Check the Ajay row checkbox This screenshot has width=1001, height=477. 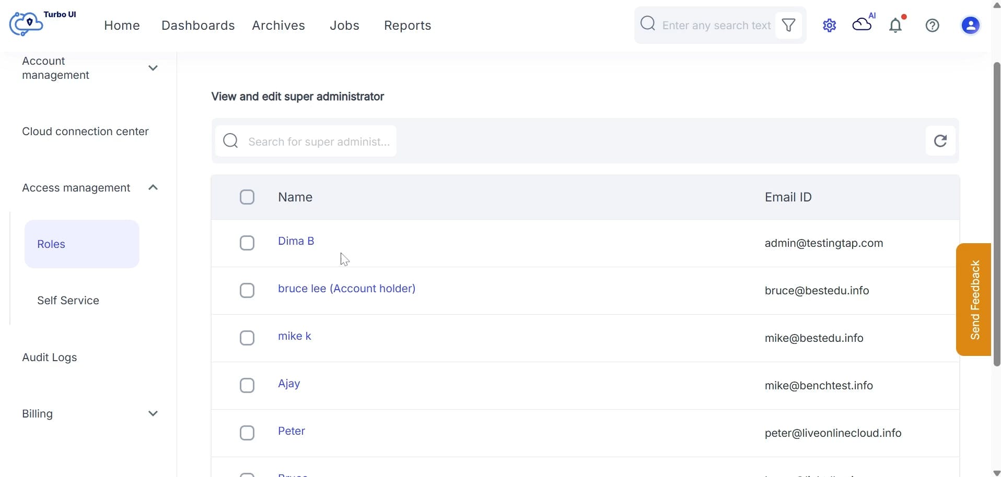tap(247, 385)
